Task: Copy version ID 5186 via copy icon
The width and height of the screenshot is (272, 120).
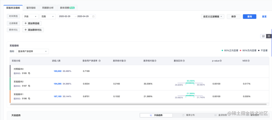Action: tap(29, 98)
